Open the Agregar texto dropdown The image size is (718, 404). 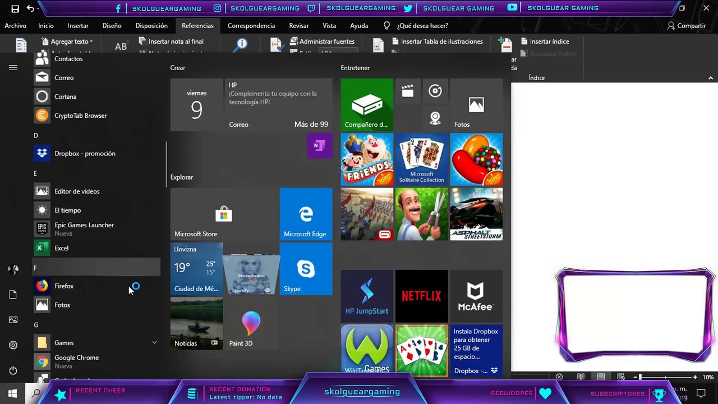[x=67, y=42]
